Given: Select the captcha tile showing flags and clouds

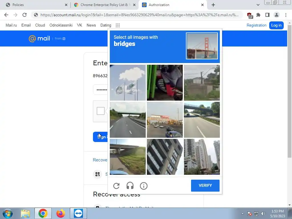Looking at the screenshot, I should coord(128,83).
